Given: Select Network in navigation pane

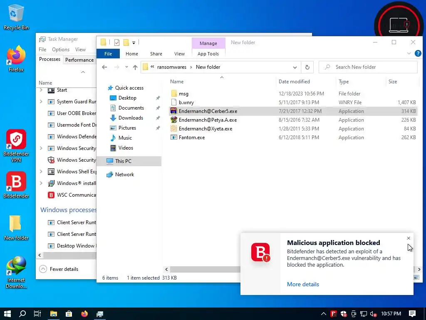Looking at the screenshot, I should point(124,175).
